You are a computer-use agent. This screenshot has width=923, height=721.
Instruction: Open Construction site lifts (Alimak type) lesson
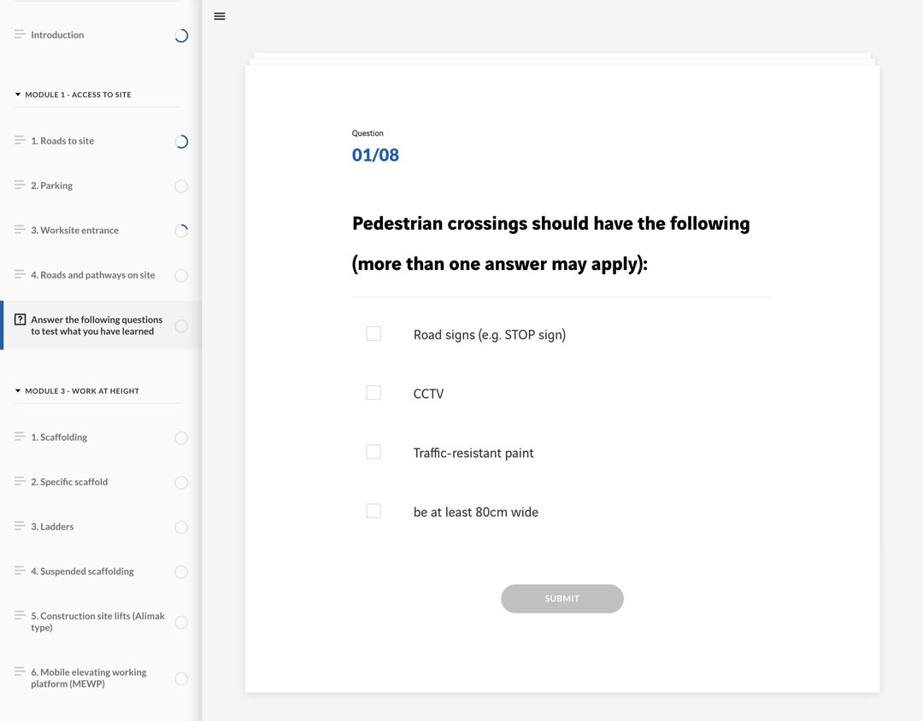pos(97,622)
